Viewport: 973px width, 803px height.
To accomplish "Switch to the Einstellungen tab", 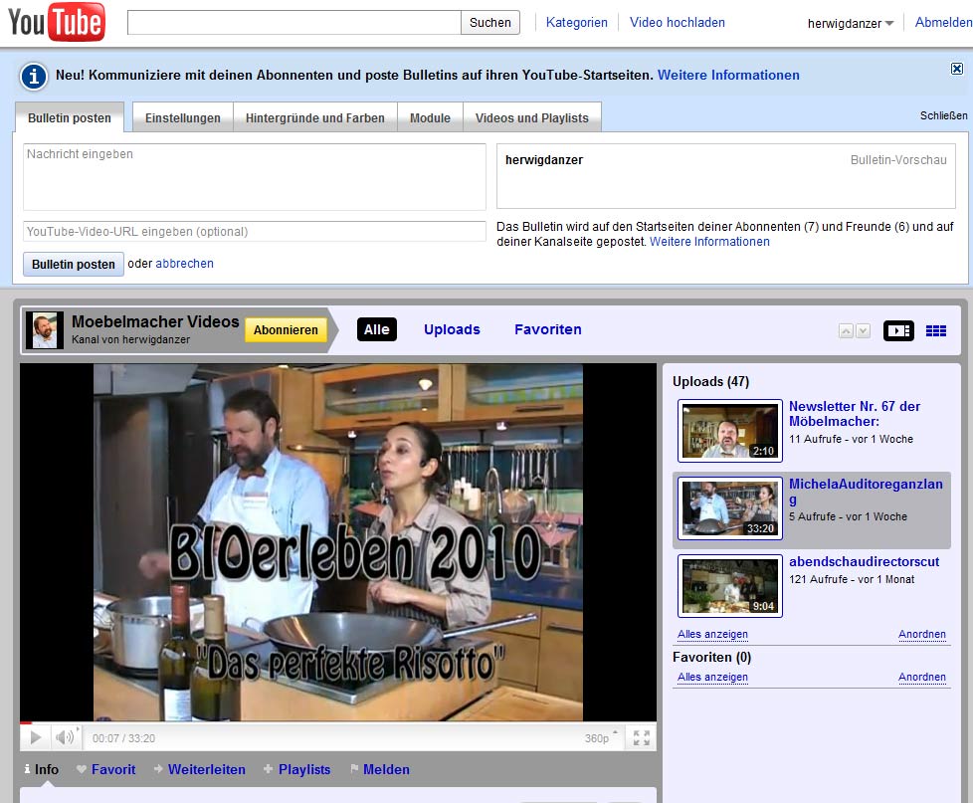I will (x=183, y=117).
